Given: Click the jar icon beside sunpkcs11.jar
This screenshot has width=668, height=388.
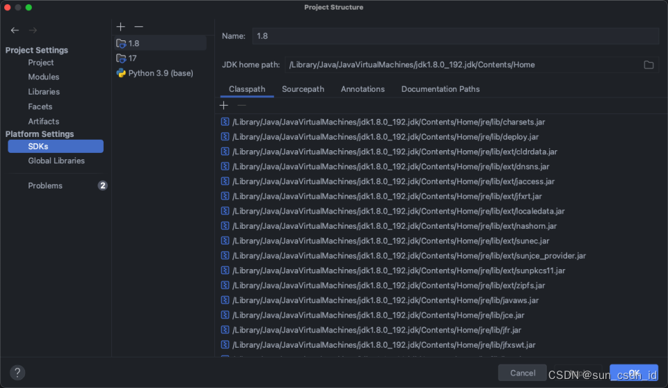Looking at the screenshot, I should (225, 270).
